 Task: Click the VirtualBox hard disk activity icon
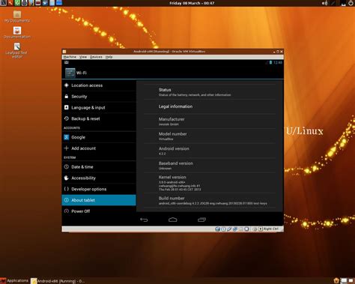(x=218, y=229)
